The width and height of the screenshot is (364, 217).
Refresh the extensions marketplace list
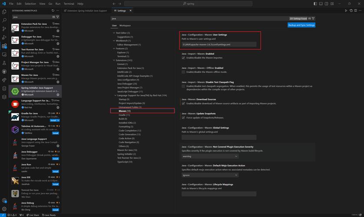tap(53, 10)
